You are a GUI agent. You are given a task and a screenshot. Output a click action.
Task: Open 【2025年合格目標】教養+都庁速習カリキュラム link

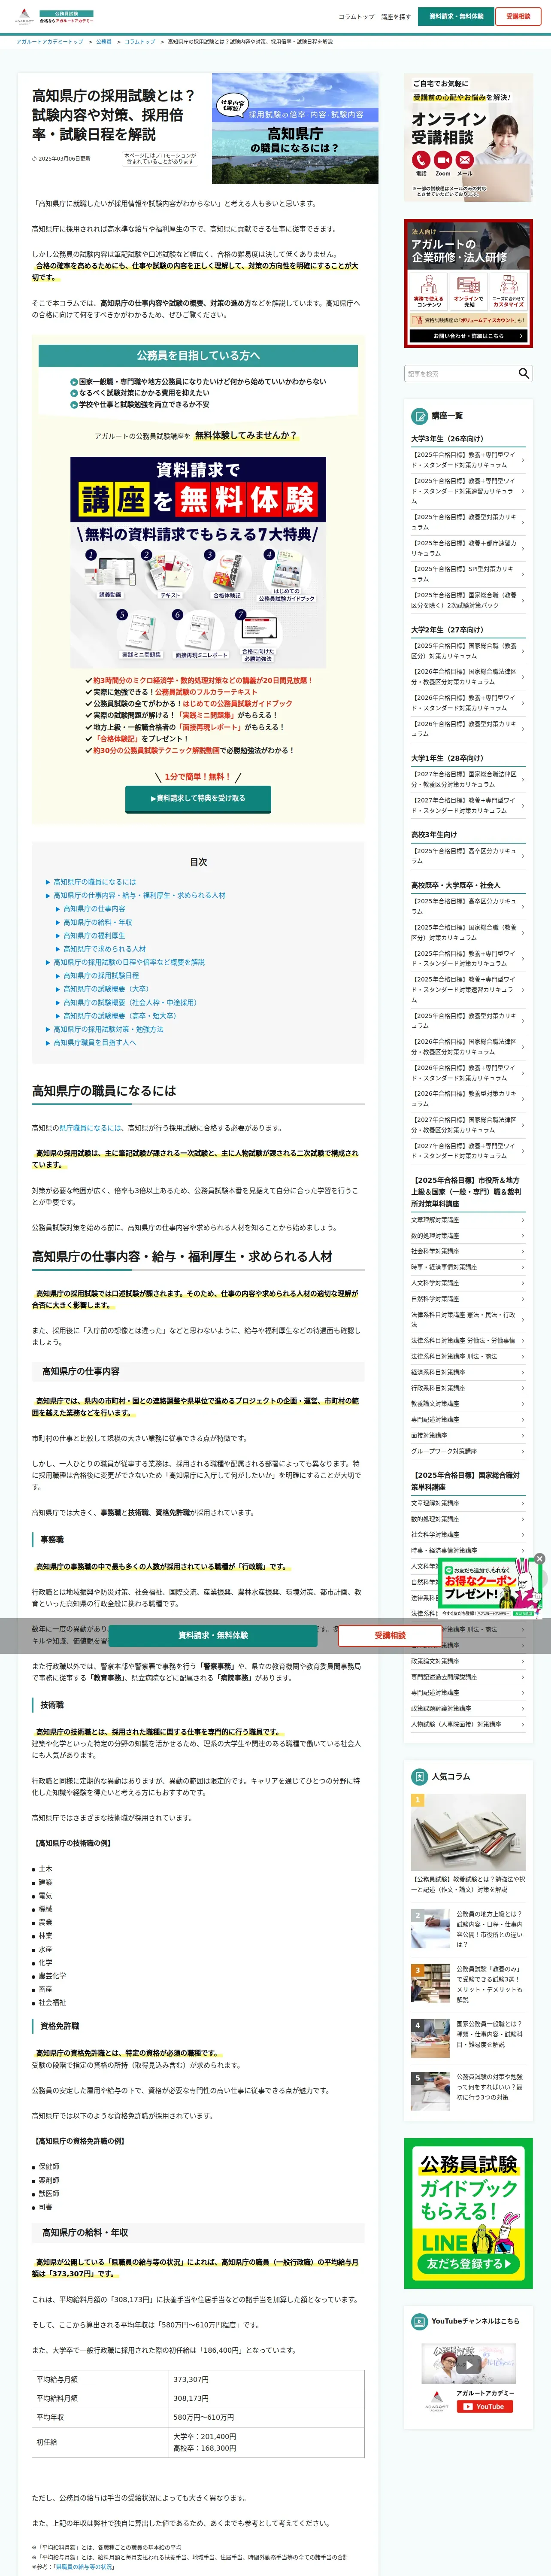pyautogui.click(x=468, y=548)
